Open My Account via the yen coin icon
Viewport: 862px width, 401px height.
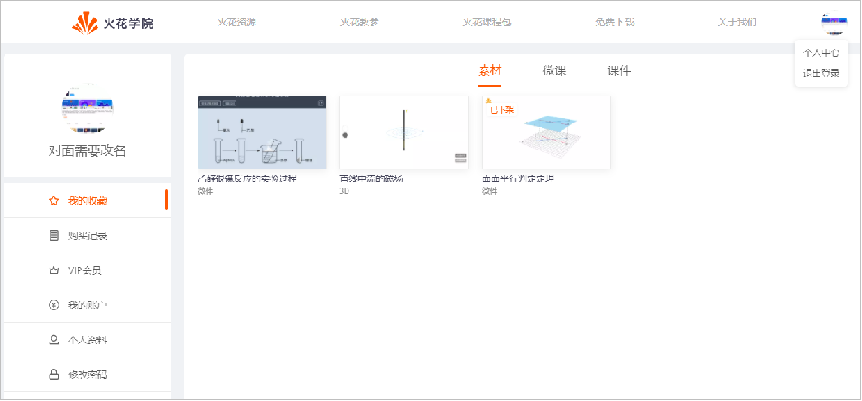point(53,305)
